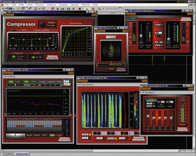Click the Free Filter logo in FreeFilter window
The width and height of the screenshot is (196, 156).
(x=67, y=83)
